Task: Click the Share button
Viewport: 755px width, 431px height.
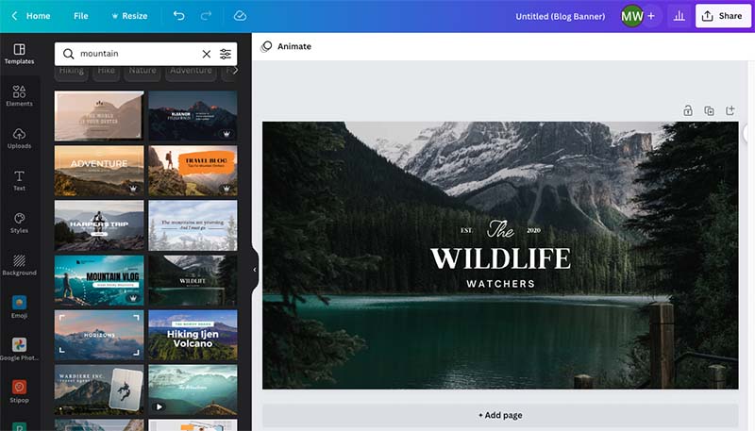Action: click(722, 16)
